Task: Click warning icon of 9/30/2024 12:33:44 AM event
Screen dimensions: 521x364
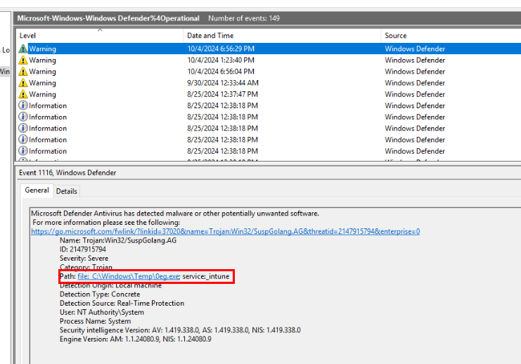Action: tap(23, 83)
